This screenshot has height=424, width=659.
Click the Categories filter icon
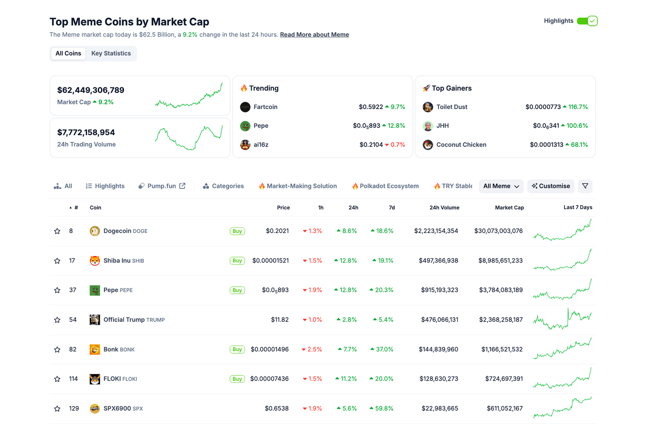(x=207, y=186)
